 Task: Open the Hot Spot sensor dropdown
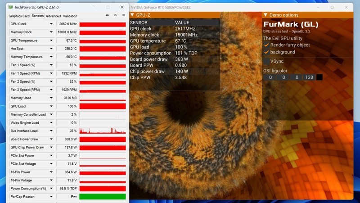click(51, 49)
